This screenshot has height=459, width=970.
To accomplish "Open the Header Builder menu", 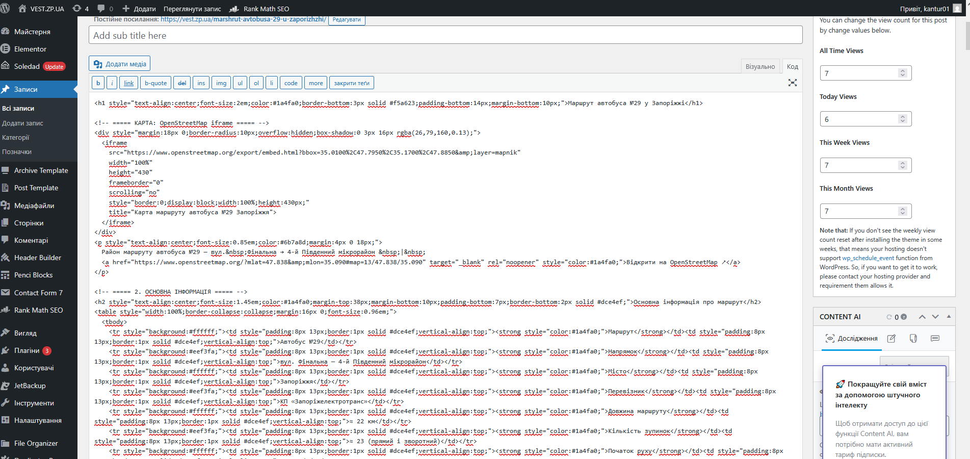I will pyautogui.click(x=39, y=258).
